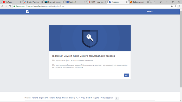Image resolution: width=182 pixels, height=102 pixels.
Task: Close the В данный момент tab
Action: [63, 2]
